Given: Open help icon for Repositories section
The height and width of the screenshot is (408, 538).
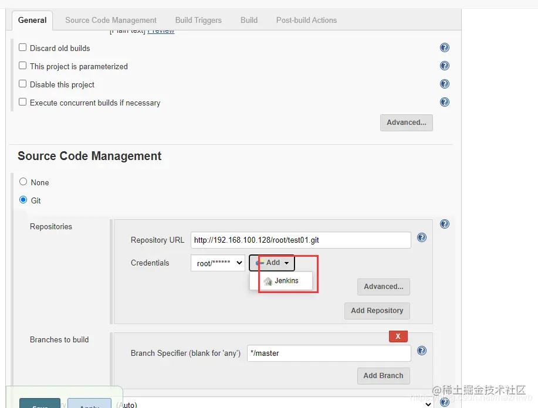Looking at the screenshot, I should [444, 225].
